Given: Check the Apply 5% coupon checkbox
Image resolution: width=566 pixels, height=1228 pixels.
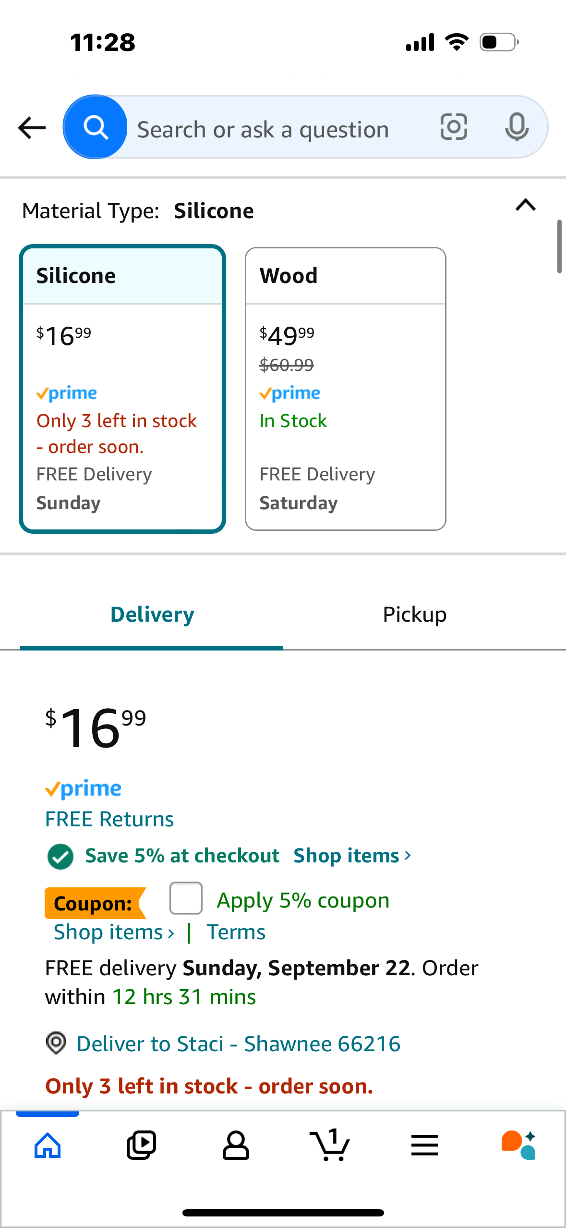Looking at the screenshot, I should tap(186, 898).
